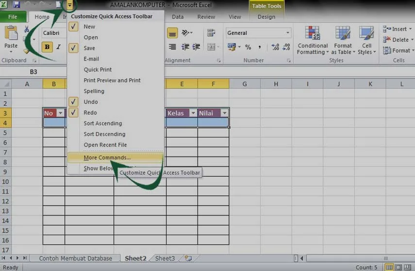Uncheck New in Quick Access menu
The height and width of the screenshot is (271, 415).
coord(116,27)
